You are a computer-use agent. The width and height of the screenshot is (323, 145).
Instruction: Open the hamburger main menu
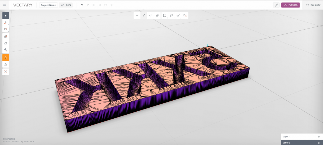(4, 5)
